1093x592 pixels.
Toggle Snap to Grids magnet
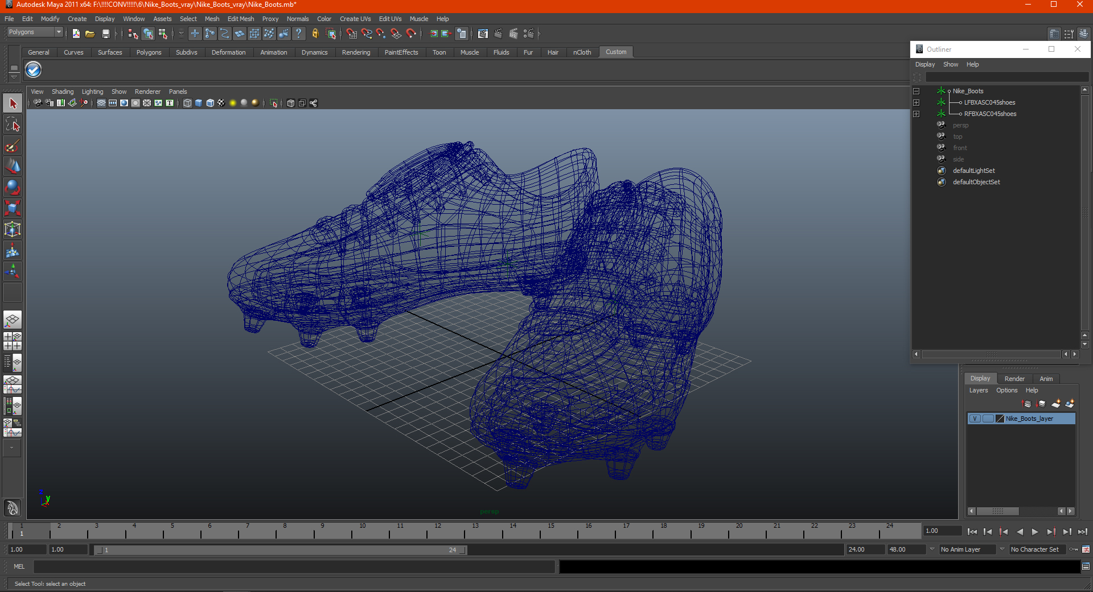(352, 34)
